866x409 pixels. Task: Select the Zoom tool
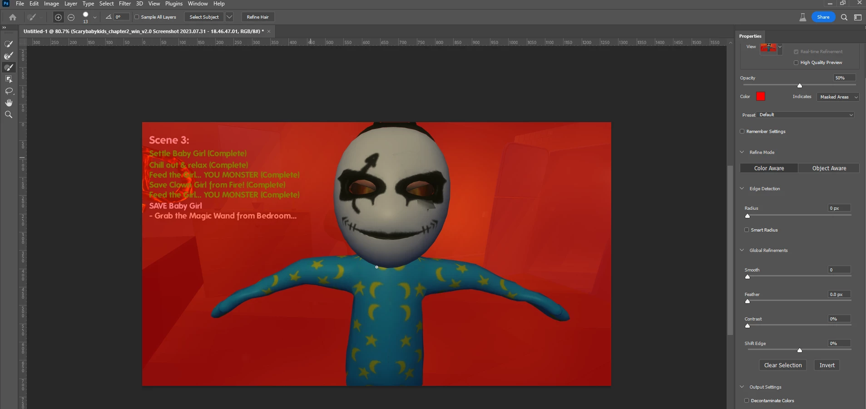(x=9, y=115)
